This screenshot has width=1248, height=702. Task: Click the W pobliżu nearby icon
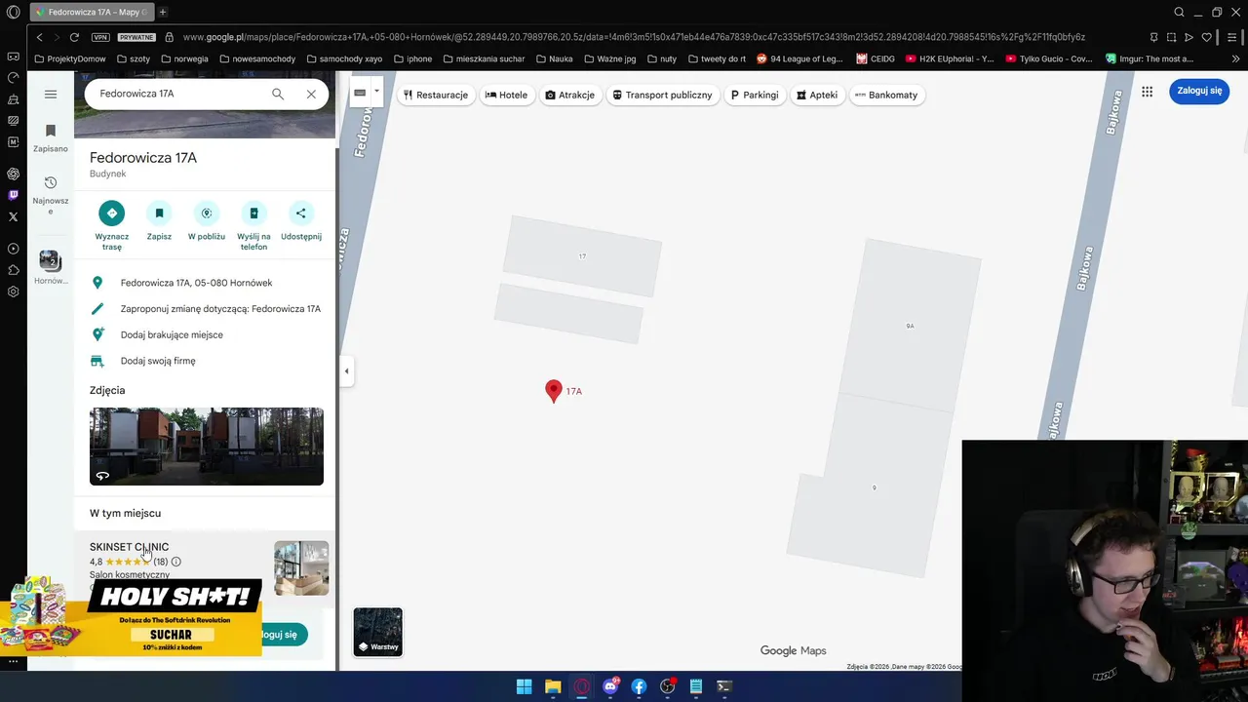click(207, 213)
